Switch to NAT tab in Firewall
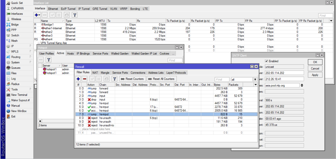The width and height of the screenshot is (336, 159). click(x=95, y=72)
